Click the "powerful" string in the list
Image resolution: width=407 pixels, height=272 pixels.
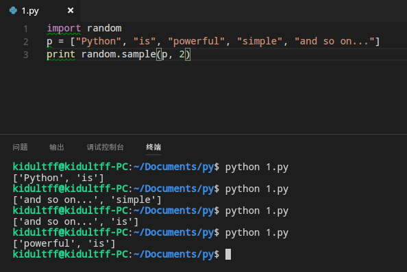pos(196,42)
